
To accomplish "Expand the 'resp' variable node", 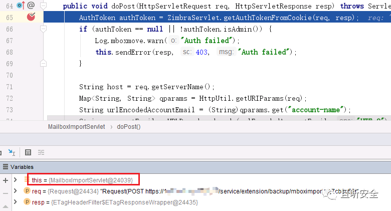I will coord(16,201).
